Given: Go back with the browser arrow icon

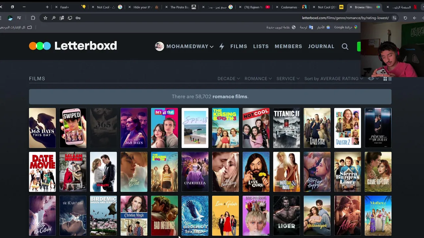Looking at the screenshot, I should pos(414,18).
